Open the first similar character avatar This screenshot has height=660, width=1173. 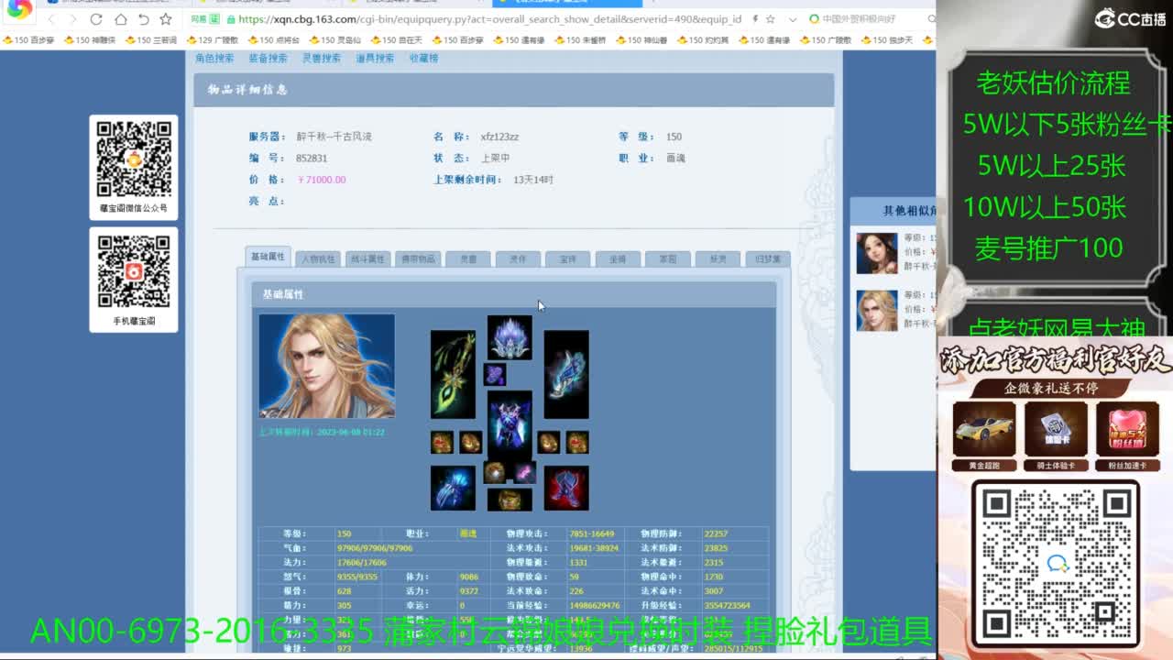877,253
